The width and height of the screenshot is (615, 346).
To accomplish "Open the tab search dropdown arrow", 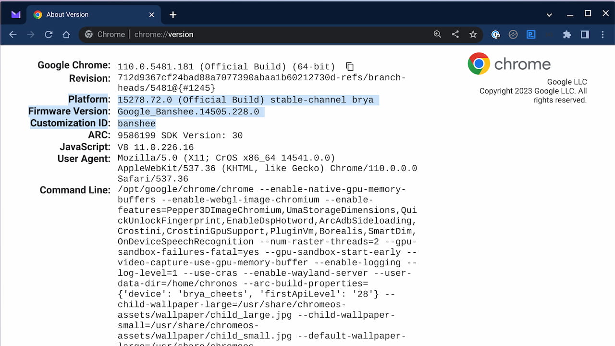I will coord(549,15).
